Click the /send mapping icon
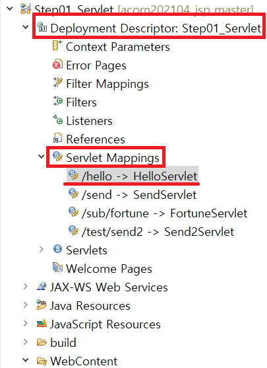 73,194
